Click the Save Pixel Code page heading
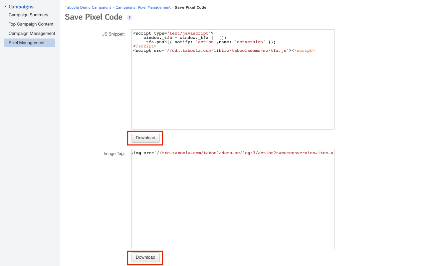Image resolution: width=444 pixels, height=266 pixels. coord(94,17)
